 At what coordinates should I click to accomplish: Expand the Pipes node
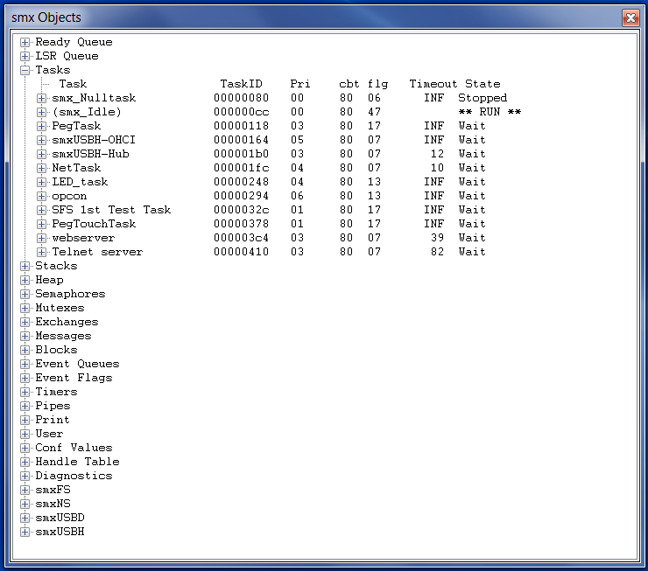pos(25,406)
